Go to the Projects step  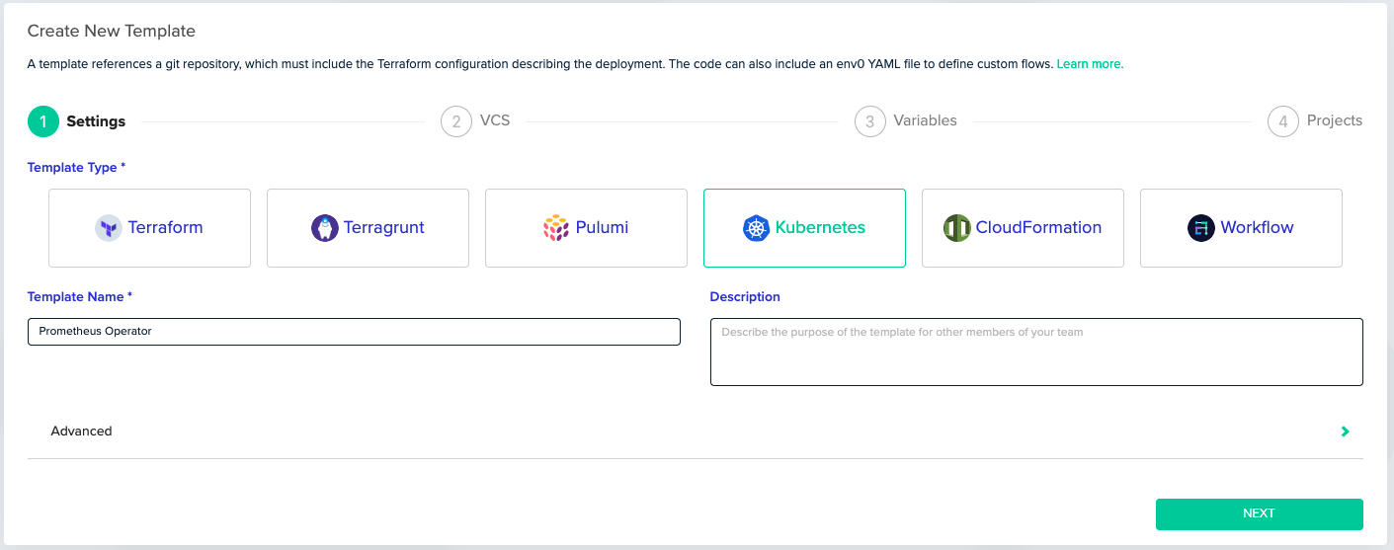[1334, 120]
